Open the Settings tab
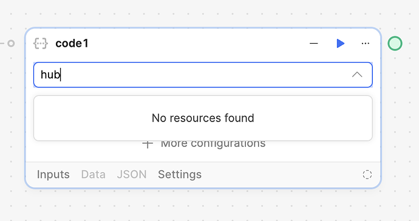 [x=180, y=174]
